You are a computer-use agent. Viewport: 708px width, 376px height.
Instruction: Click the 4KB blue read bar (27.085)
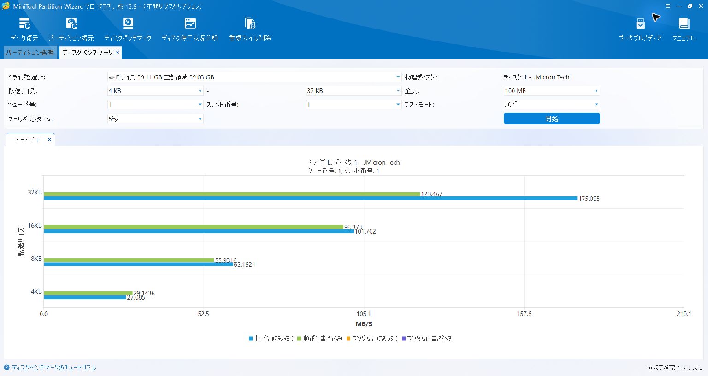pyautogui.click(x=85, y=297)
